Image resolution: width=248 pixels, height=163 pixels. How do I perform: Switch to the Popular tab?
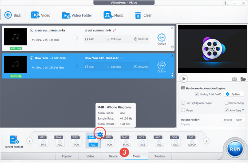(x=67, y=156)
